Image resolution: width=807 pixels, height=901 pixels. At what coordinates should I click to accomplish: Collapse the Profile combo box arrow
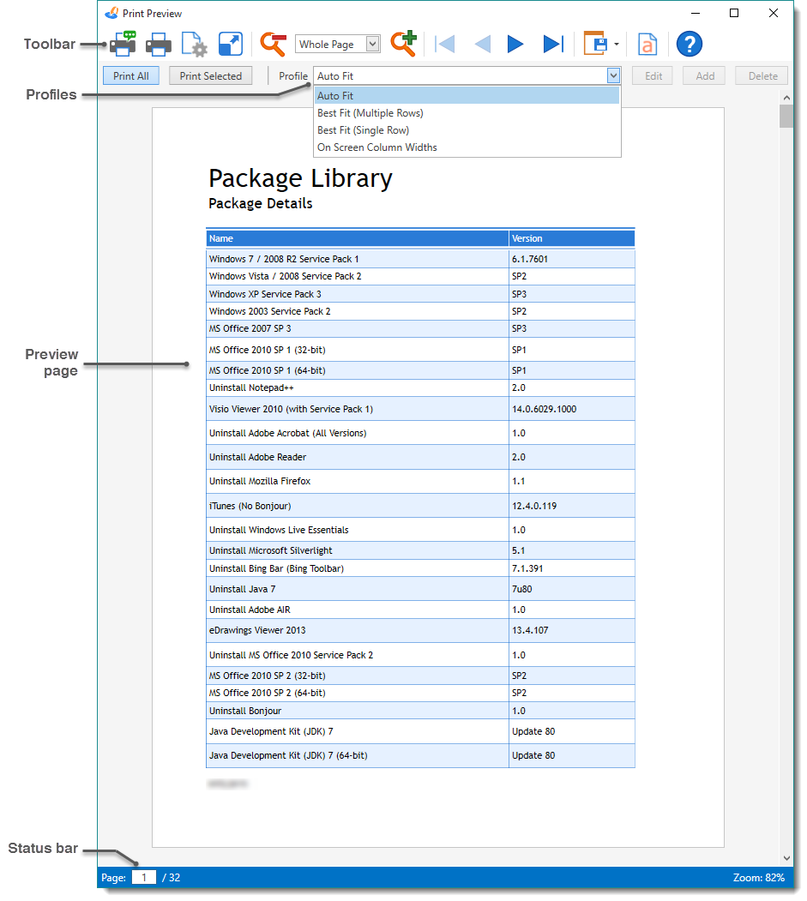(x=613, y=75)
